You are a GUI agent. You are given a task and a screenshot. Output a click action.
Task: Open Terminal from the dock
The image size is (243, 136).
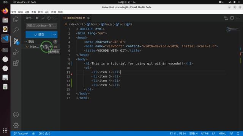coord(5,50)
